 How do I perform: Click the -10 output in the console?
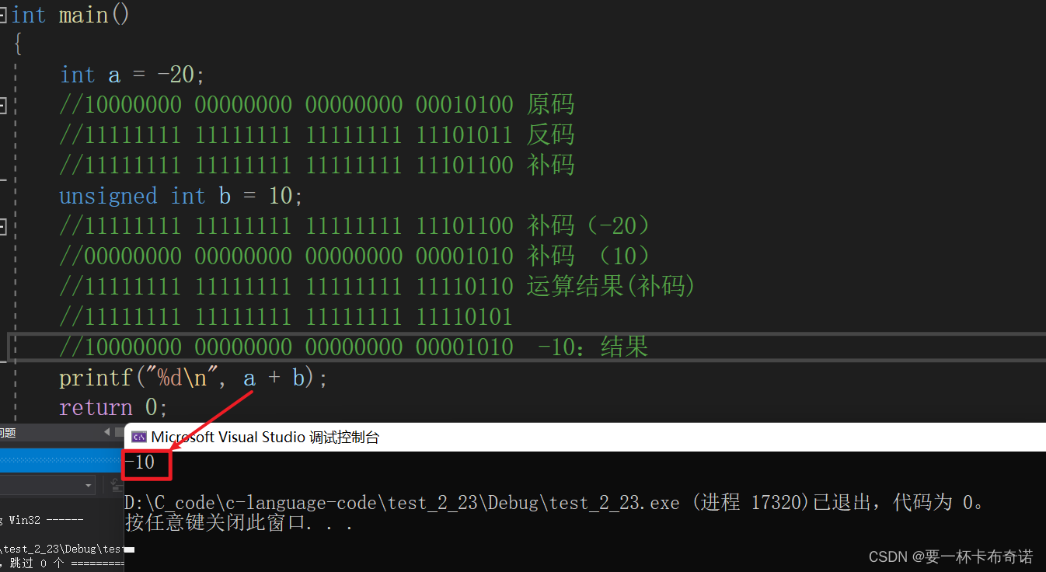click(141, 463)
